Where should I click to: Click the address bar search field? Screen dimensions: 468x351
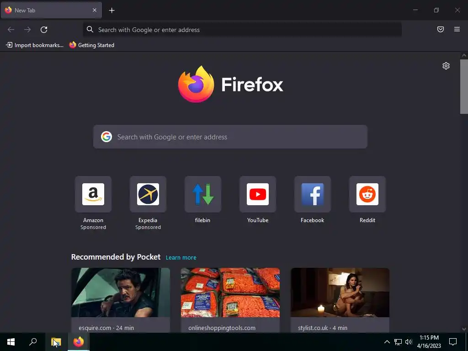pyautogui.click(x=242, y=30)
